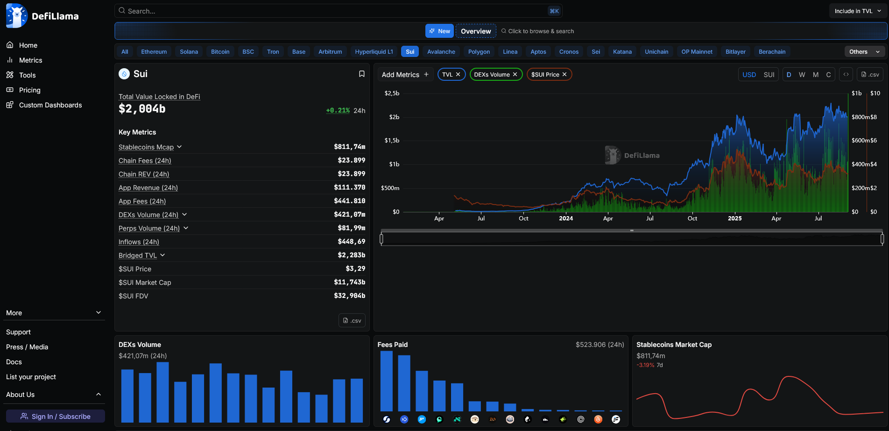Download chart data as .csv
This screenshot has width=889, height=431.
870,74
